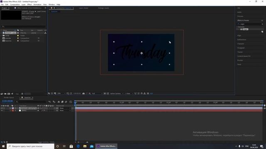The image size is (266, 149).
Task: Click the New Composition icon in Project
Action: (9, 94)
